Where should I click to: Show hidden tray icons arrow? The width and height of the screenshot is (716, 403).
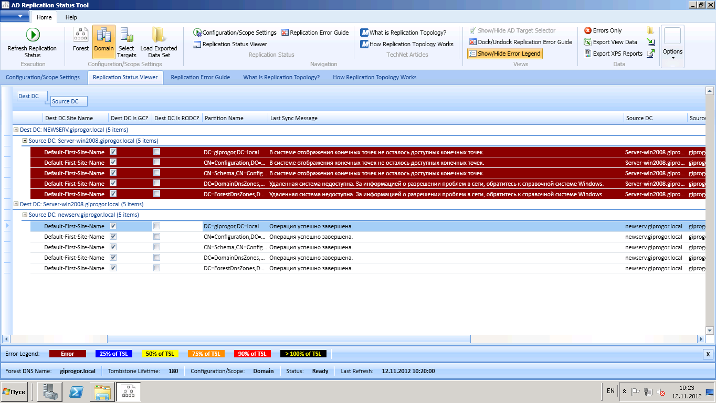point(624,392)
